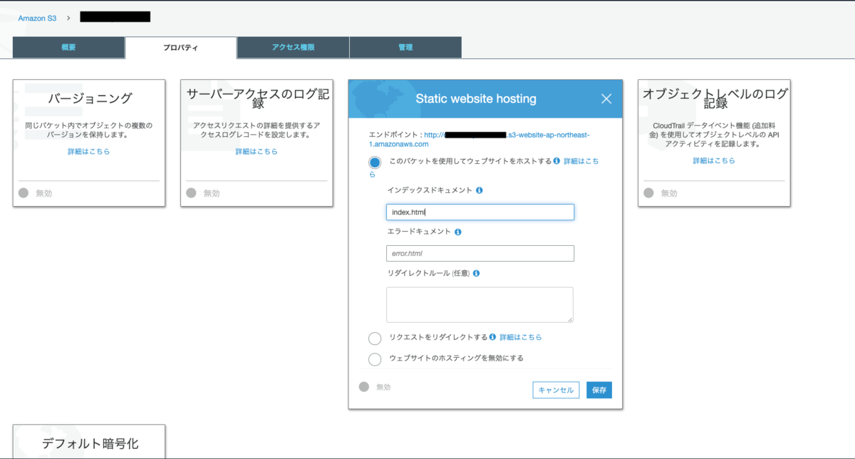
Task: Open 詳細はこちら in オブジェクトレベルのログ記録 card
Action: point(714,161)
